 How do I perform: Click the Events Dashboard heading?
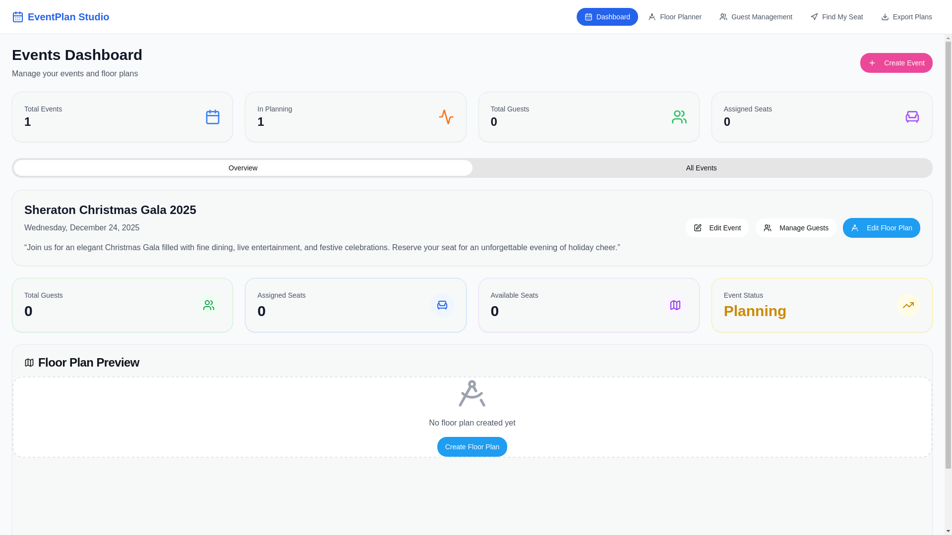click(x=77, y=55)
